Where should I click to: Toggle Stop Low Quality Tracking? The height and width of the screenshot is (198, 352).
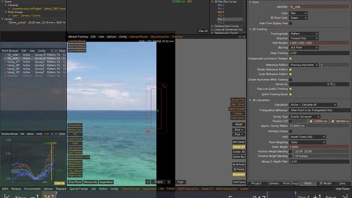tap(290, 89)
